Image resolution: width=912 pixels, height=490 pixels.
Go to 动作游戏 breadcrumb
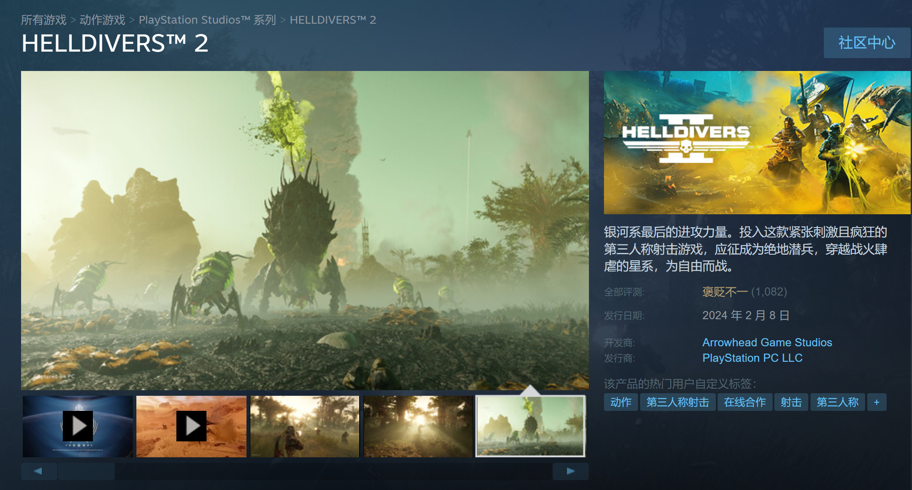(x=102, y=20)
